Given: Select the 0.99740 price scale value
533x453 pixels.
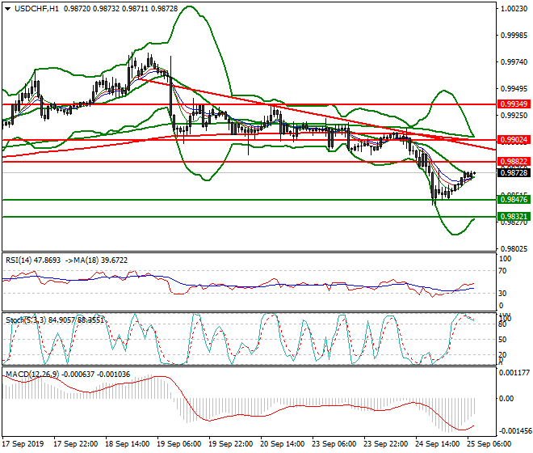Looking at the screenshot, I should pos(514,62).
